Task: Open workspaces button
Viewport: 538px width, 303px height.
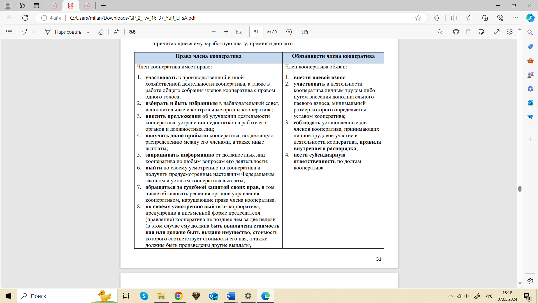Action: point(22,6)
